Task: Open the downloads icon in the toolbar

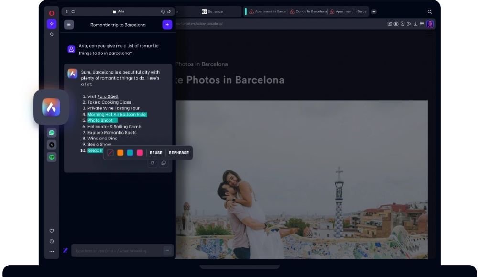Action: [x=415, y=23]
